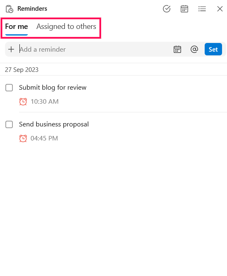Check the Send business proposal checkbox
The width and height of the screenshot is (227, 276).
point(9,124)
